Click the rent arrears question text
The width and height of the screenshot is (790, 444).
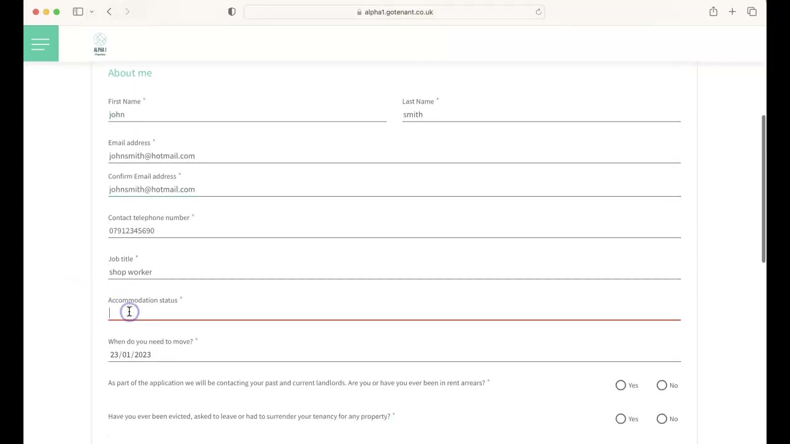[296, 383]
